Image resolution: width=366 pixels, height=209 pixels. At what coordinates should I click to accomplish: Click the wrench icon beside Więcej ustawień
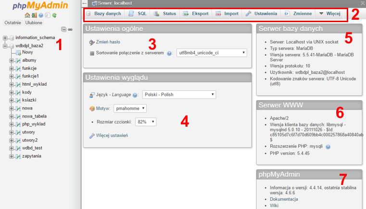[x=92, y=136]
